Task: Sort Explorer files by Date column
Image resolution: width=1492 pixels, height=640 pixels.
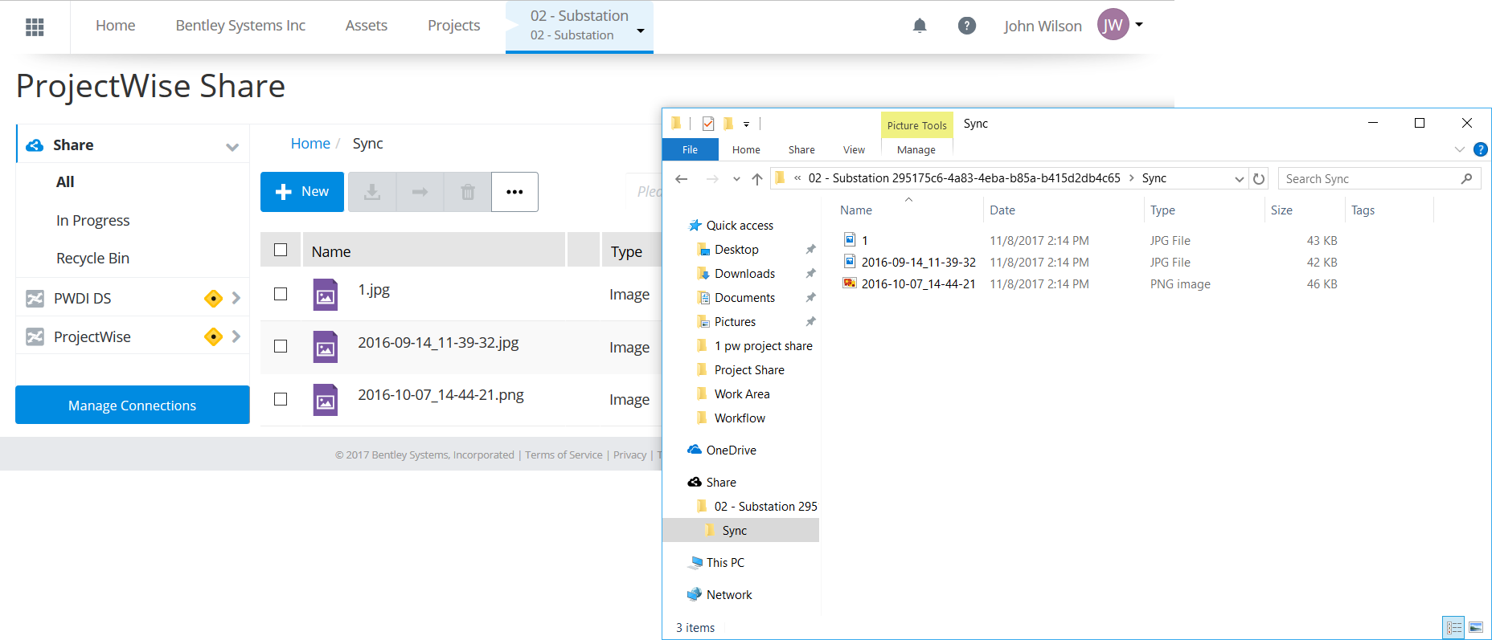Action: tap(1002, 210)
